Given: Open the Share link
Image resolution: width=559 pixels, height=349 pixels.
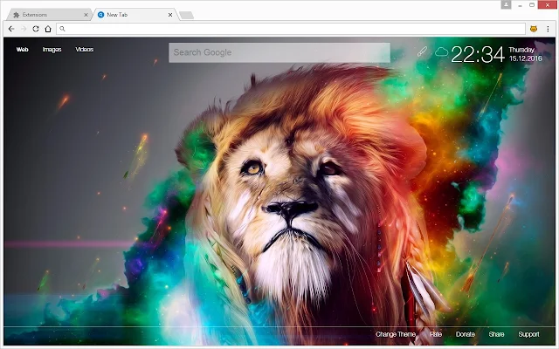Looking at the screenshot, I should tap(496, 334).
